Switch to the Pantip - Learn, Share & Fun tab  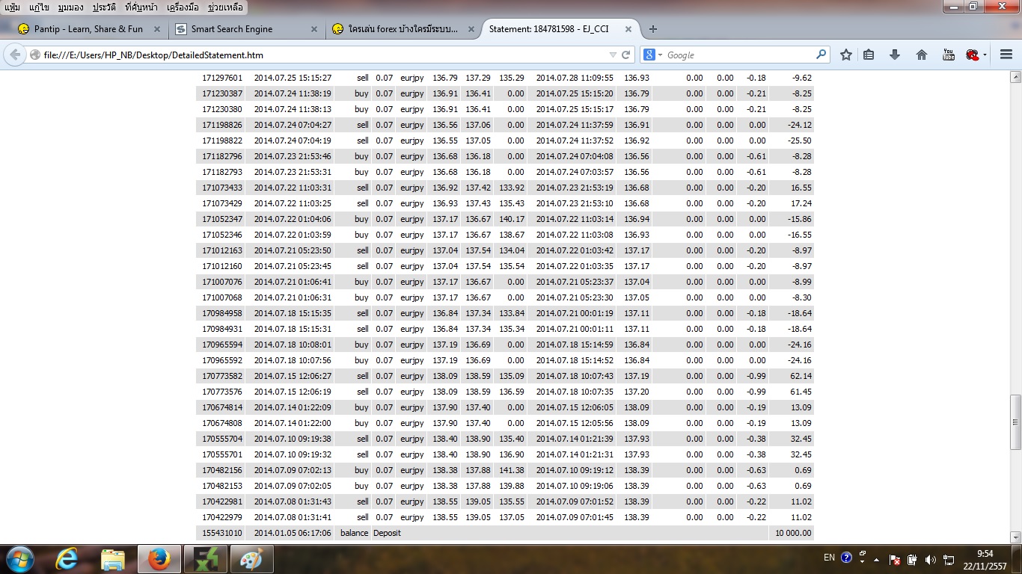(x=88, y=29)
